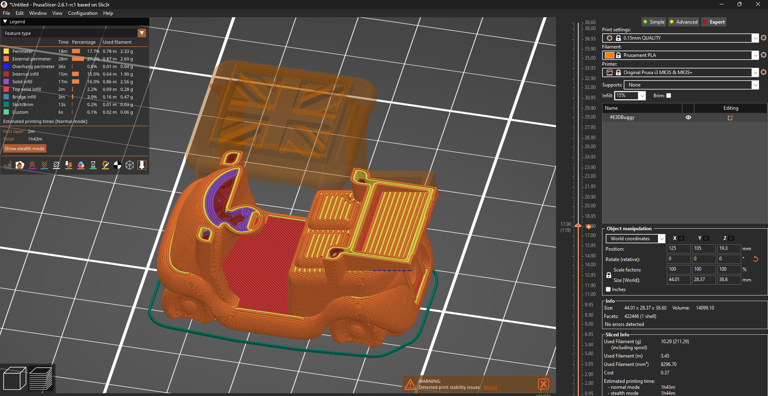Toggle custom G-code markers icon
Viewport: 768px width, 396px height.
pos(106,165)
